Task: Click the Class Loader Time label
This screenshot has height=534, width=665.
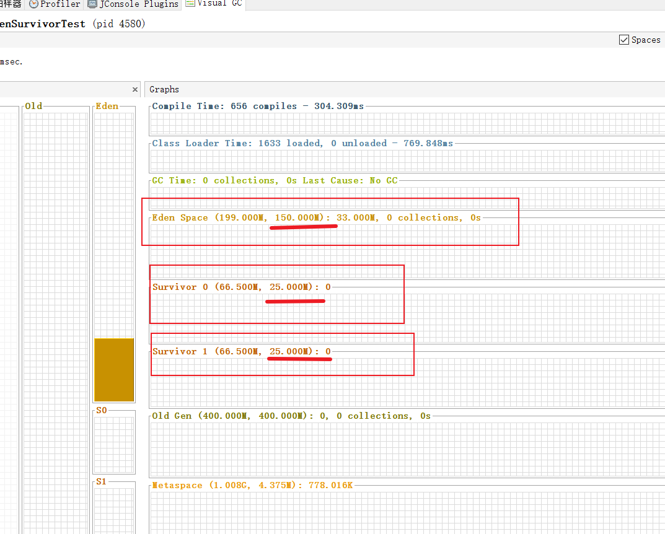Action: [x=302, y=143]
